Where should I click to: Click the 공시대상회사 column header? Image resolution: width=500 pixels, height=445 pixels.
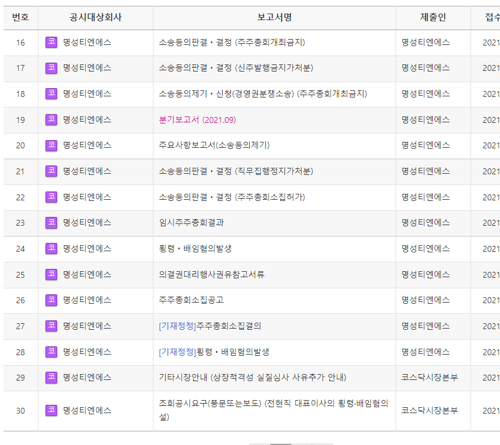(96, 17)
